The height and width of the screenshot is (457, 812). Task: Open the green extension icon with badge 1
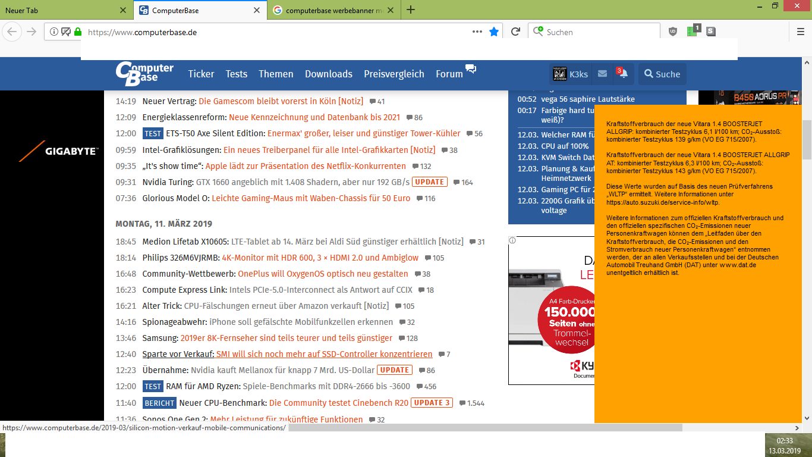point(693,31)
